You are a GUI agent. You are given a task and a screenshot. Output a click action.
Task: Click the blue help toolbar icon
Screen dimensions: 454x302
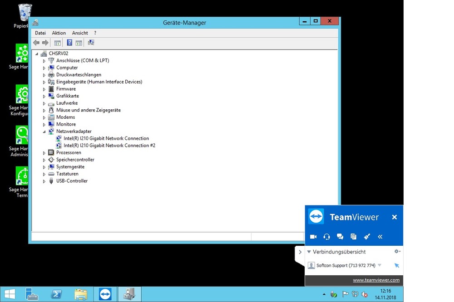(69, 43)
